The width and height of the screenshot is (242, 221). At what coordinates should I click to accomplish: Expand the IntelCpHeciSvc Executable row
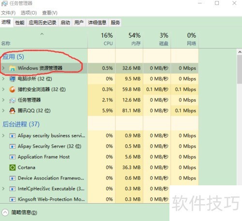point(3,189)
